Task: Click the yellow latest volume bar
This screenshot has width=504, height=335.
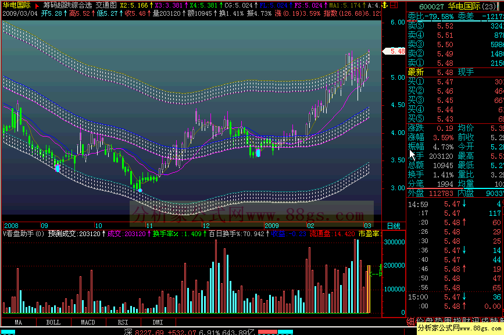Action: (369, 289)
